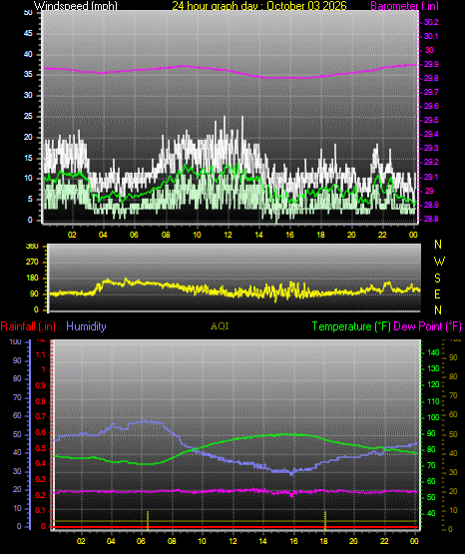Screen dimensions: 465x554
Task: Click the "25" windspeed axis value
Action: click(x=28, y=116)
